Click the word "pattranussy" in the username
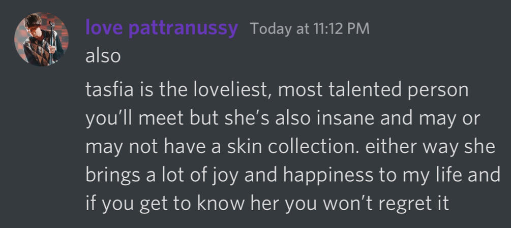This screenshot has height=228, width=511. (183, 27)
